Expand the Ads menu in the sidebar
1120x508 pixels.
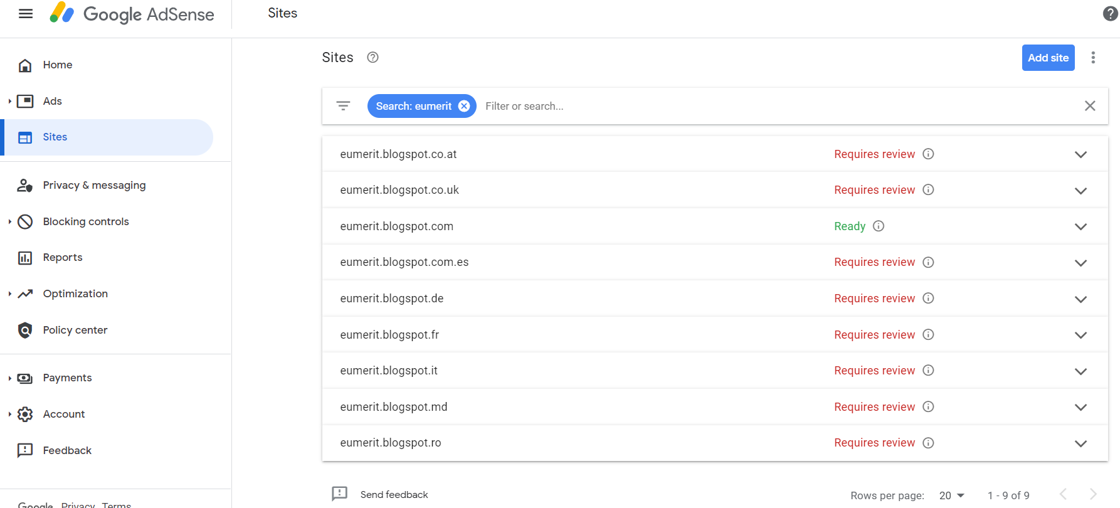[10, 101]
